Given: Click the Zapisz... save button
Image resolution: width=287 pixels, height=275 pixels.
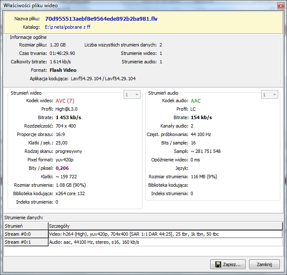Looking at the screenshot, I should (228, 264).
